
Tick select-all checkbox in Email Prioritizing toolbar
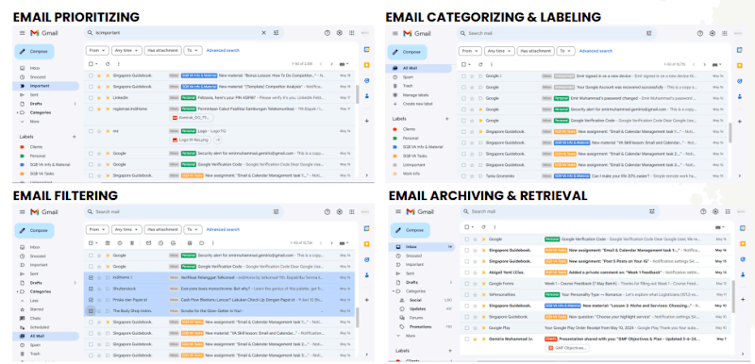click(91, 63)
